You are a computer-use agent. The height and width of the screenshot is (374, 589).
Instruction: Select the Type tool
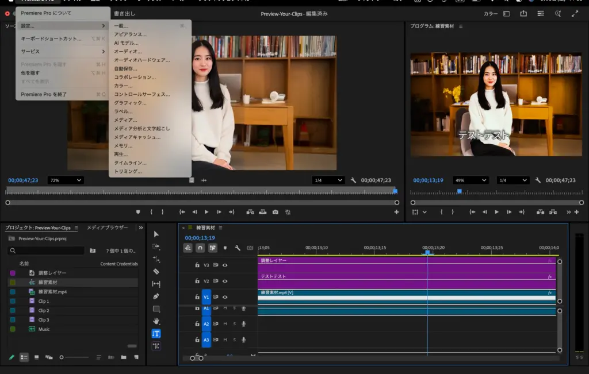pyautogui.click(x=156, y=334)
